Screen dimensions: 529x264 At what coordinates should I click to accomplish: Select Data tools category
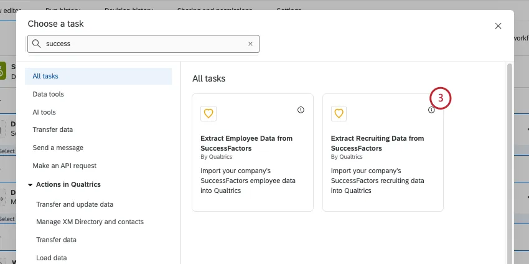(x=48, y=94)
